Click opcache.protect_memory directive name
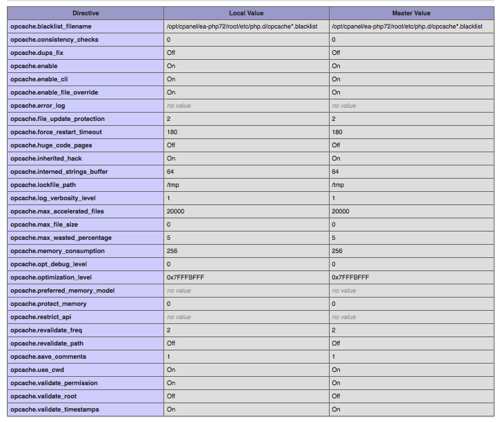 [48, 304]
